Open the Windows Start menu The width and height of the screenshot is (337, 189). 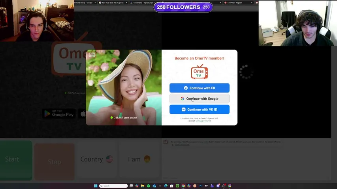tap(96, 186)
